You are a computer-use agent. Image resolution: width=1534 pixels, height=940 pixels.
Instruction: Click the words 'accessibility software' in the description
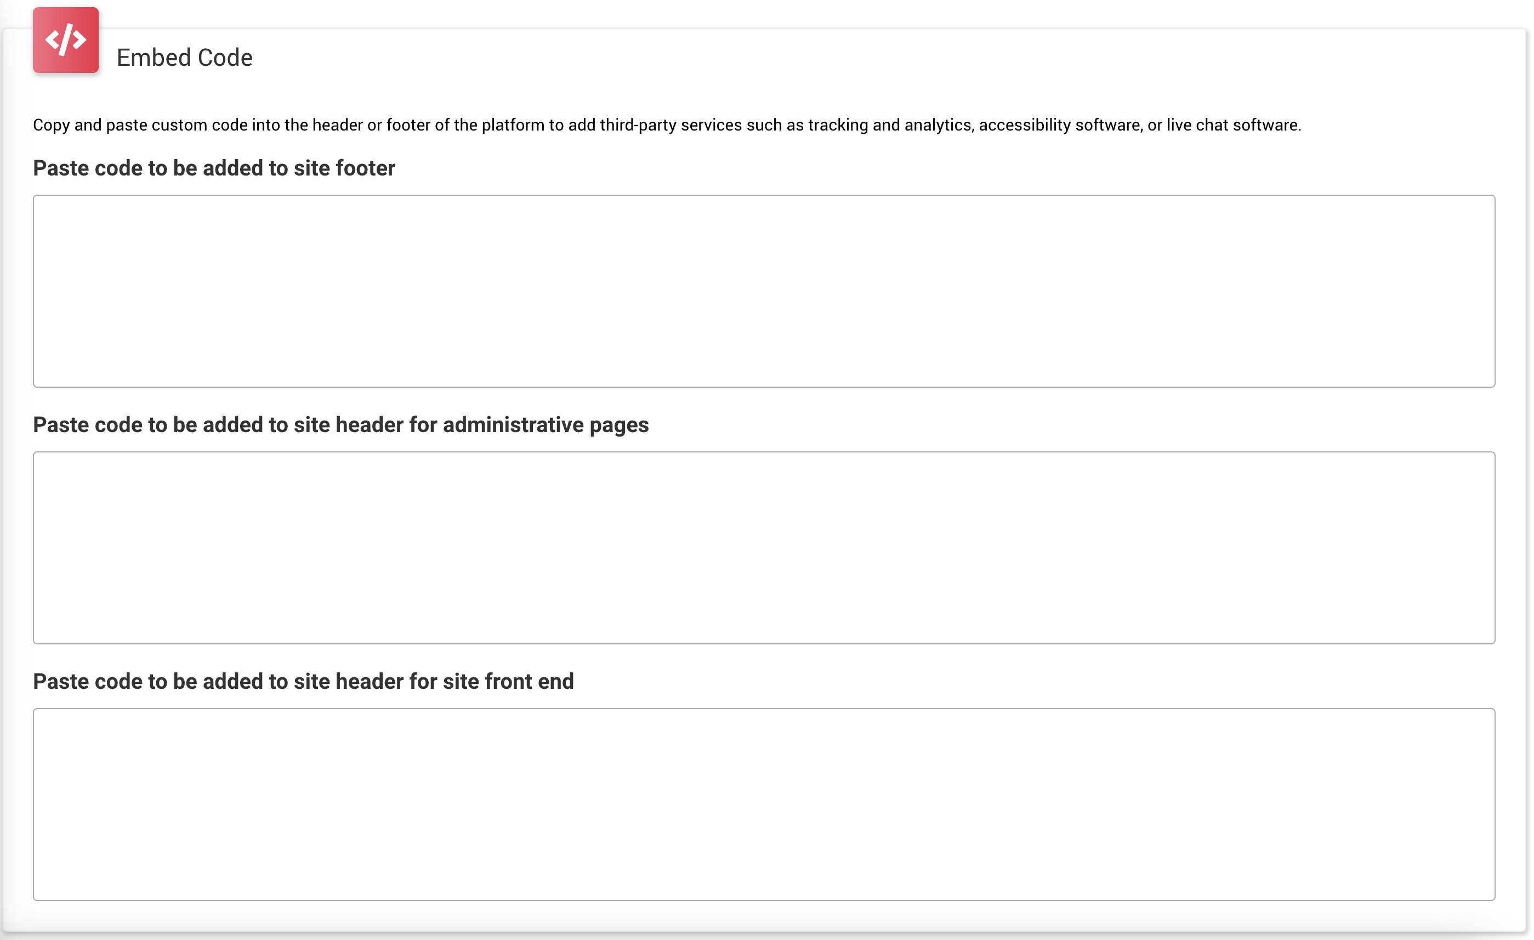coord(1060,125)
